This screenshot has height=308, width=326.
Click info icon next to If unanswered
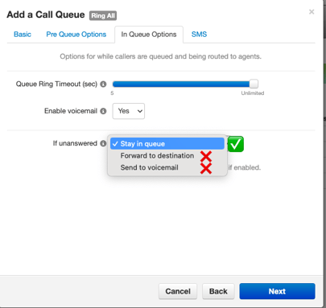(103, 143)
